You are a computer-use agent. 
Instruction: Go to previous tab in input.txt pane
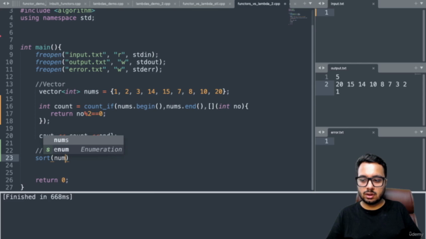[319, 3]
